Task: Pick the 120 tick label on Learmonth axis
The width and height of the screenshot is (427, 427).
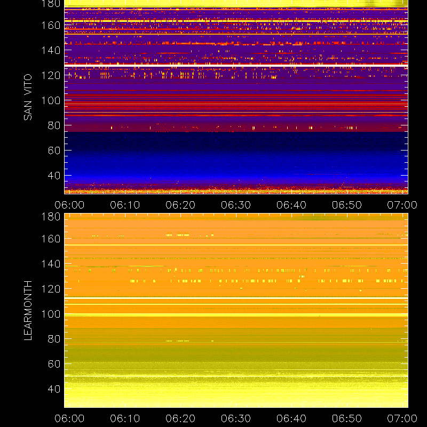Action: pos(51,289)
